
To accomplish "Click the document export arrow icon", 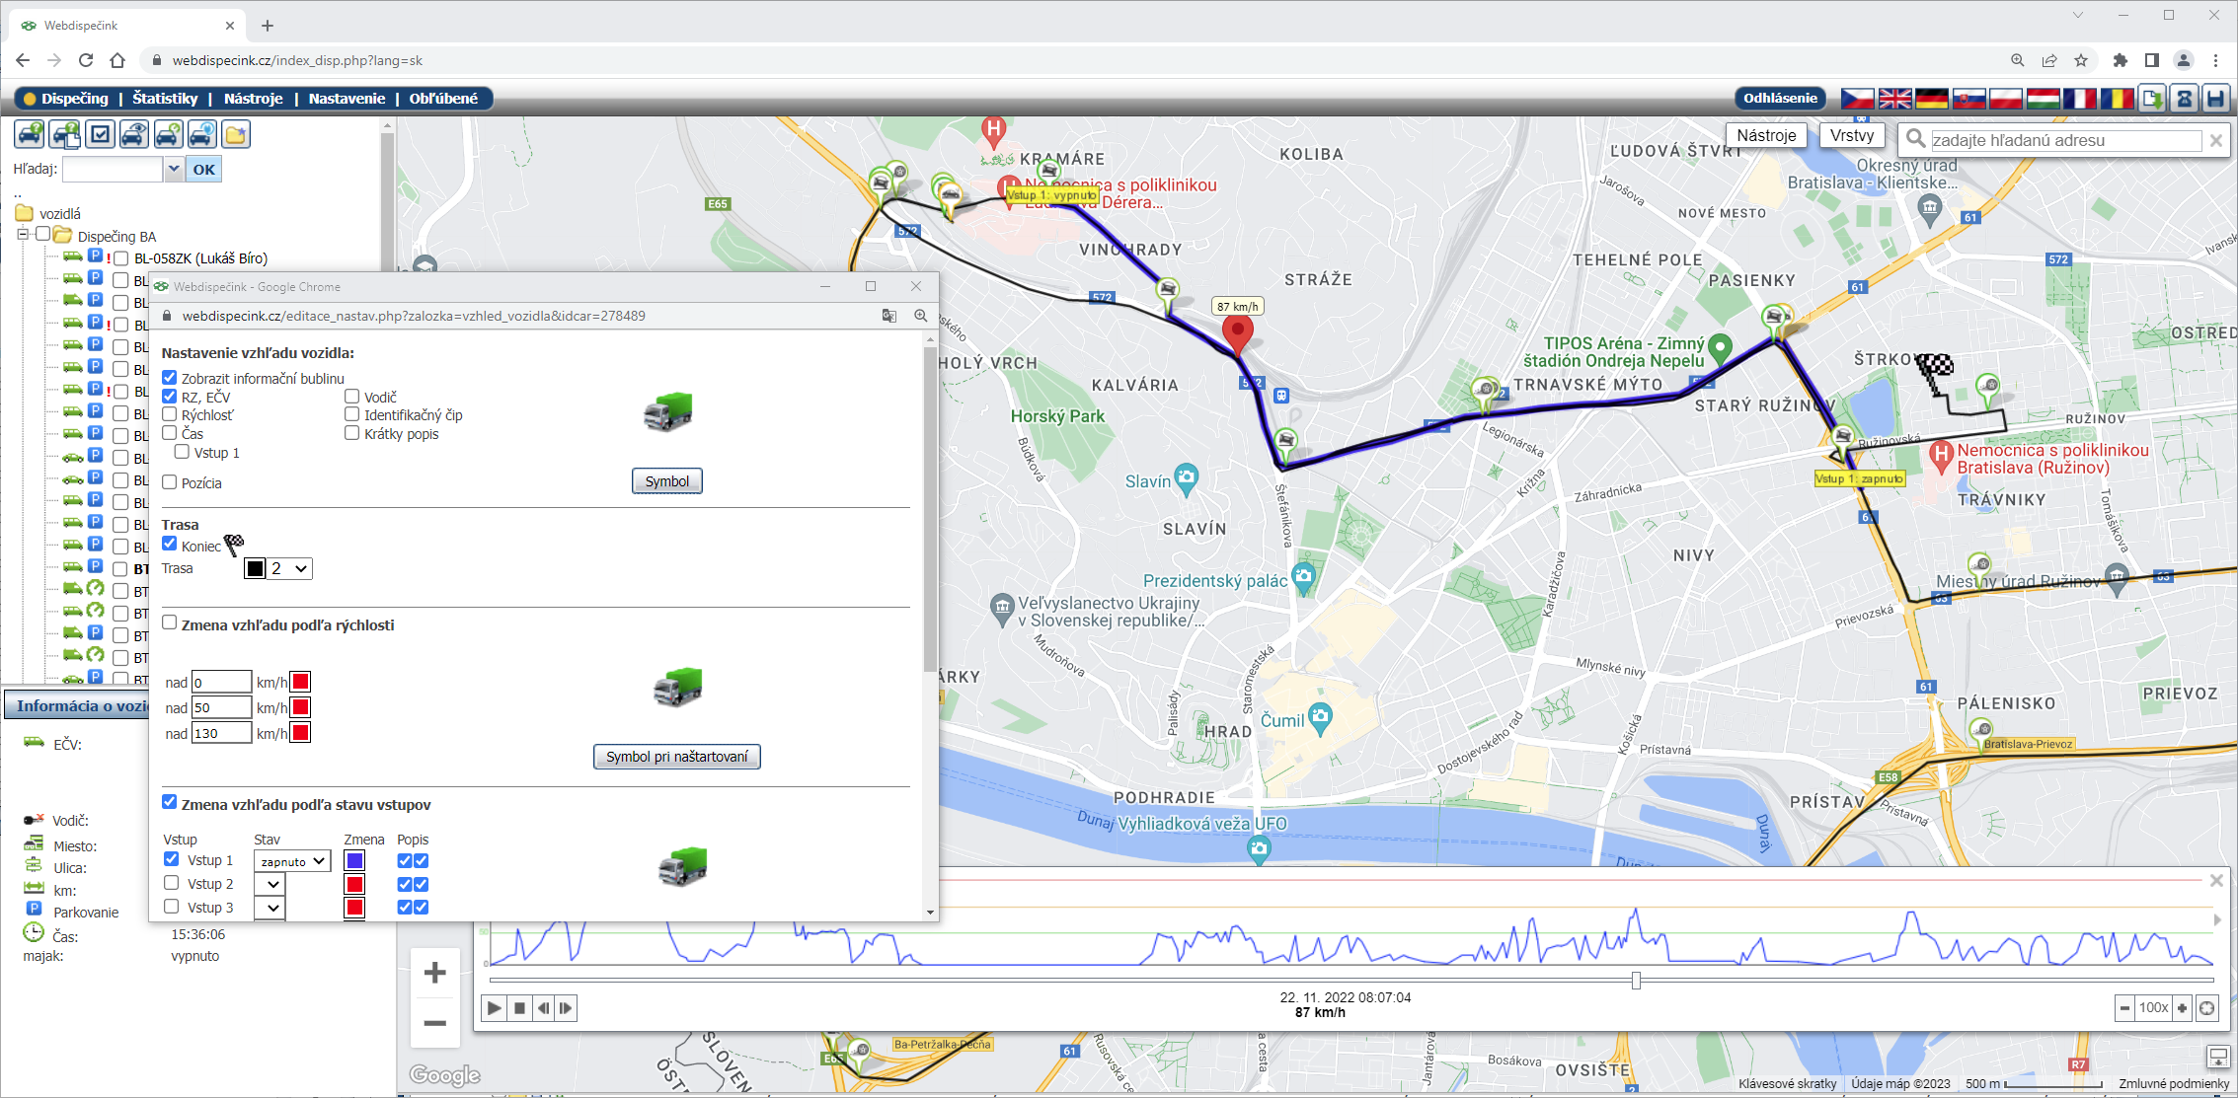I will coord(2152,99).
